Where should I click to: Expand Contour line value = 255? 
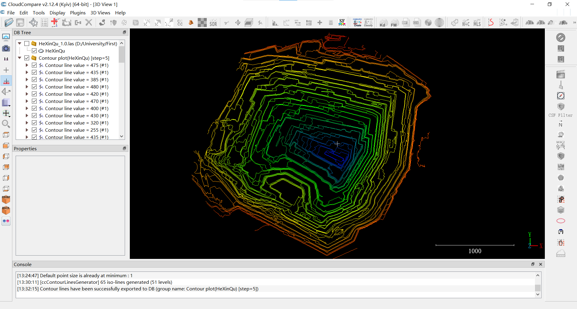pos(27,130)
